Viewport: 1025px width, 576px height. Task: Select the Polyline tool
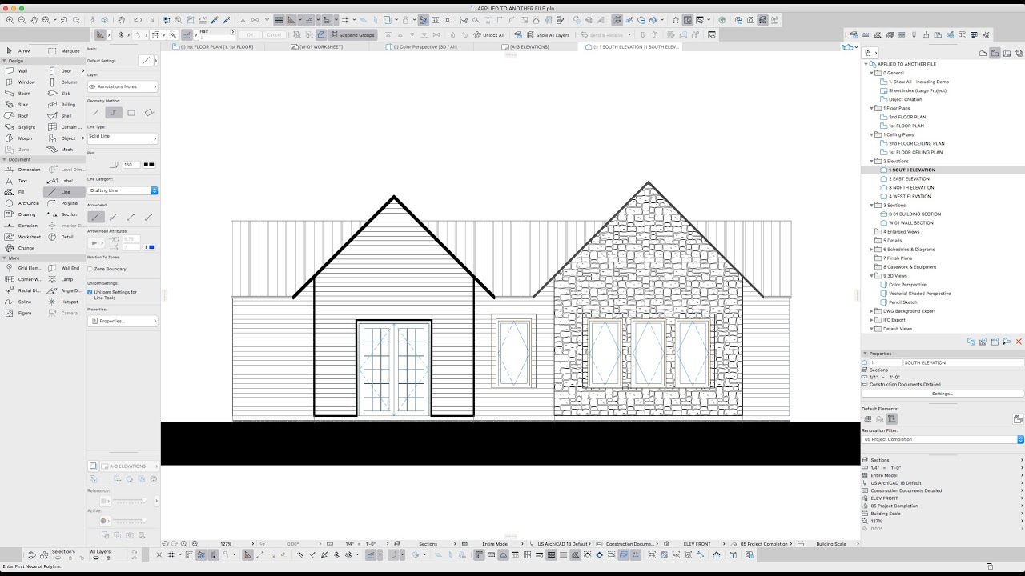64,203
